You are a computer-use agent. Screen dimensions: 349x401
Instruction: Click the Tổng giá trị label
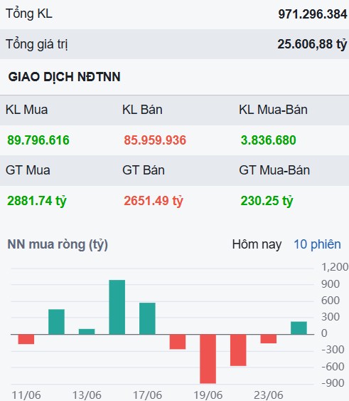pos(37,44)
